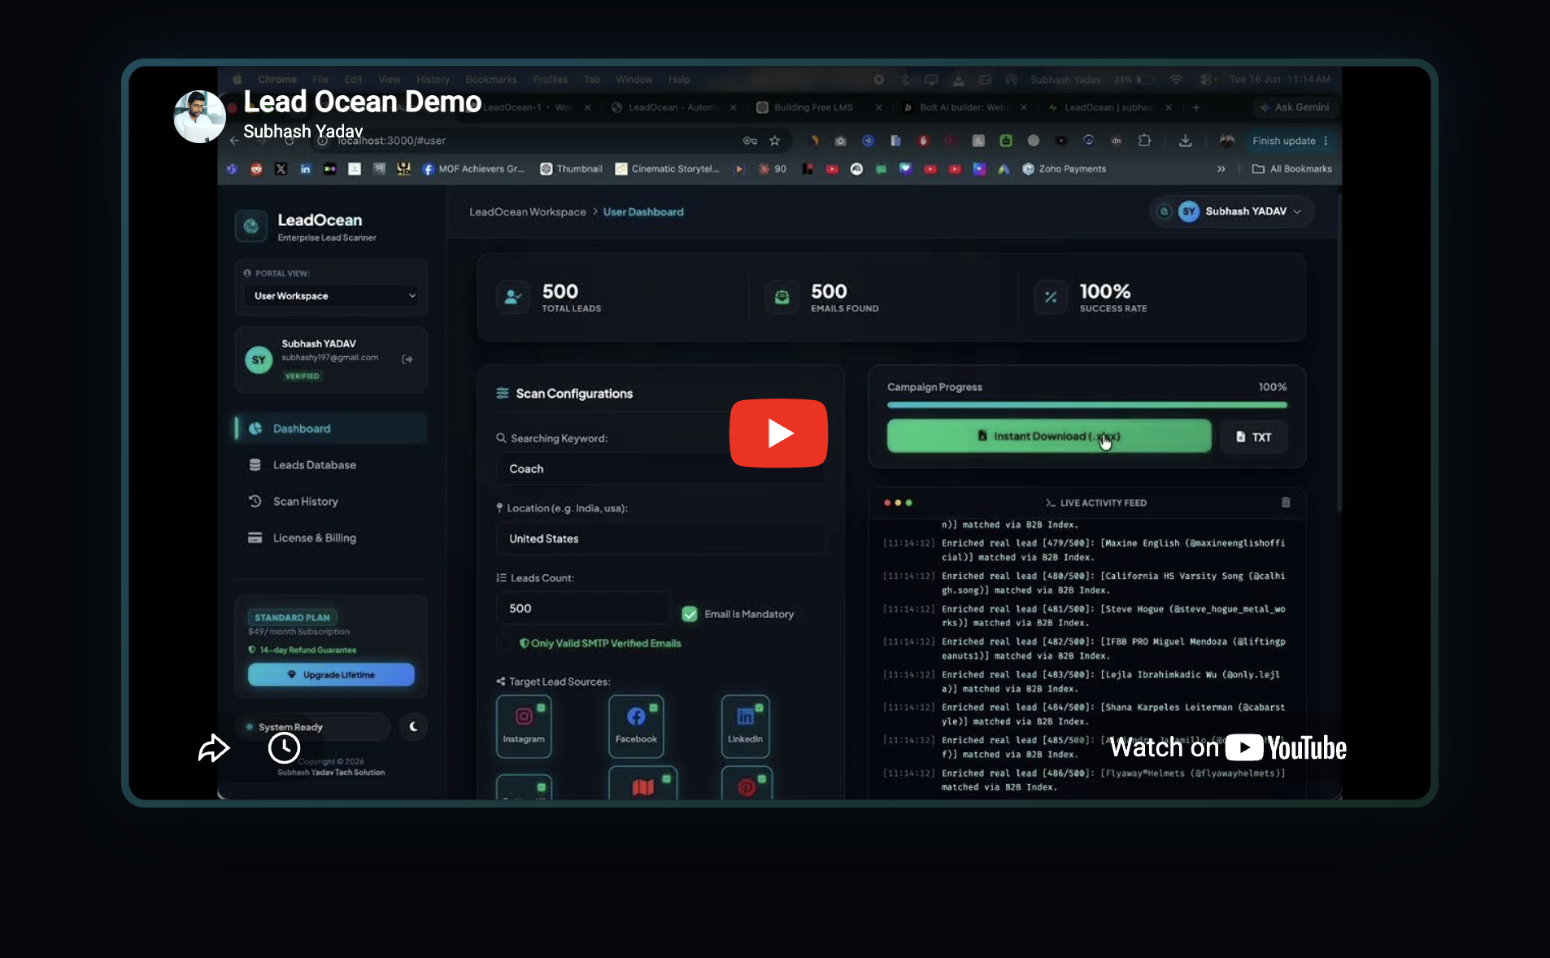Click the Upgrade Lifetime button
Screen dimensions: 1550x958
(x=331, y=675)
